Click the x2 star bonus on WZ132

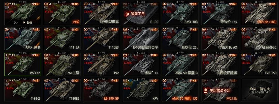(x=35, y=55)
